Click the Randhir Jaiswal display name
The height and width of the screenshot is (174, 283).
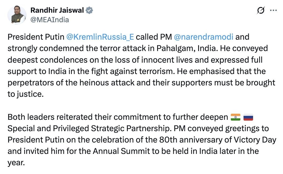(57, 11)
